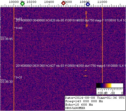Click the 10400 frequency scale label
The height and width of the screenshot is (111, 126).
(x=49, y=2)
